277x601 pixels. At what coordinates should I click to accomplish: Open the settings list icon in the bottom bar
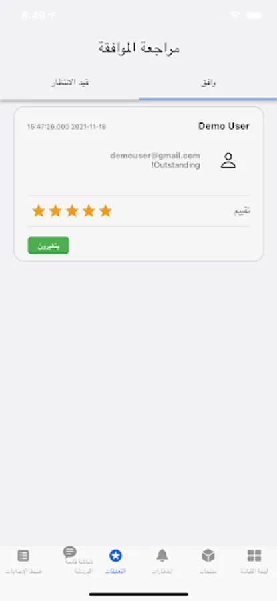(23, 555)
